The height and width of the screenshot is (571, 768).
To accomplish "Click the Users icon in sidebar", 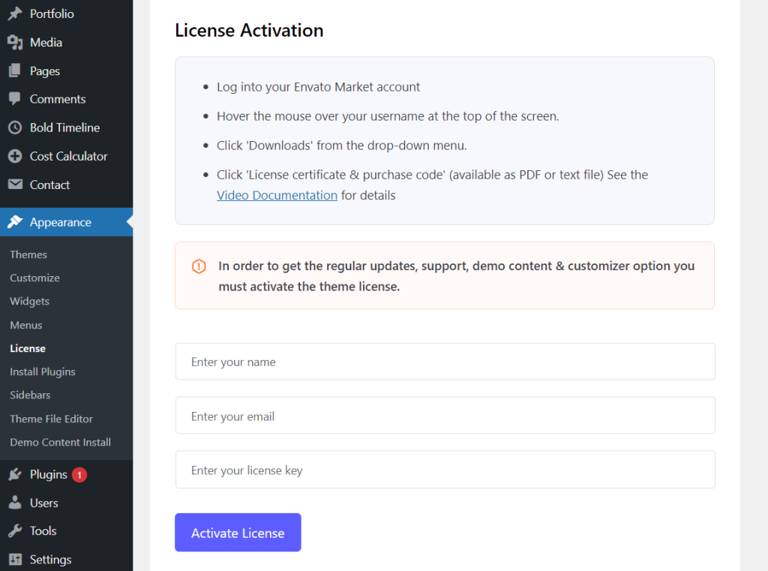I will click(16, 503).
